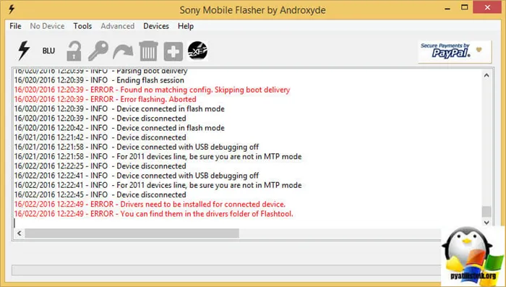This screenshot has width=506, height=287.
Task: Click 12:22:45 'Device disconnected' log line
Action: pos(100,194)
